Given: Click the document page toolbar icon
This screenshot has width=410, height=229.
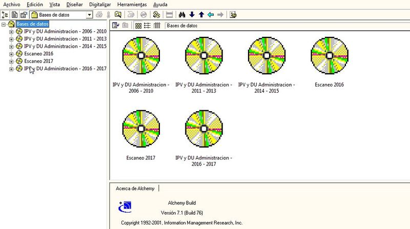Looking at the screenshot, I should tap(15, 15).
